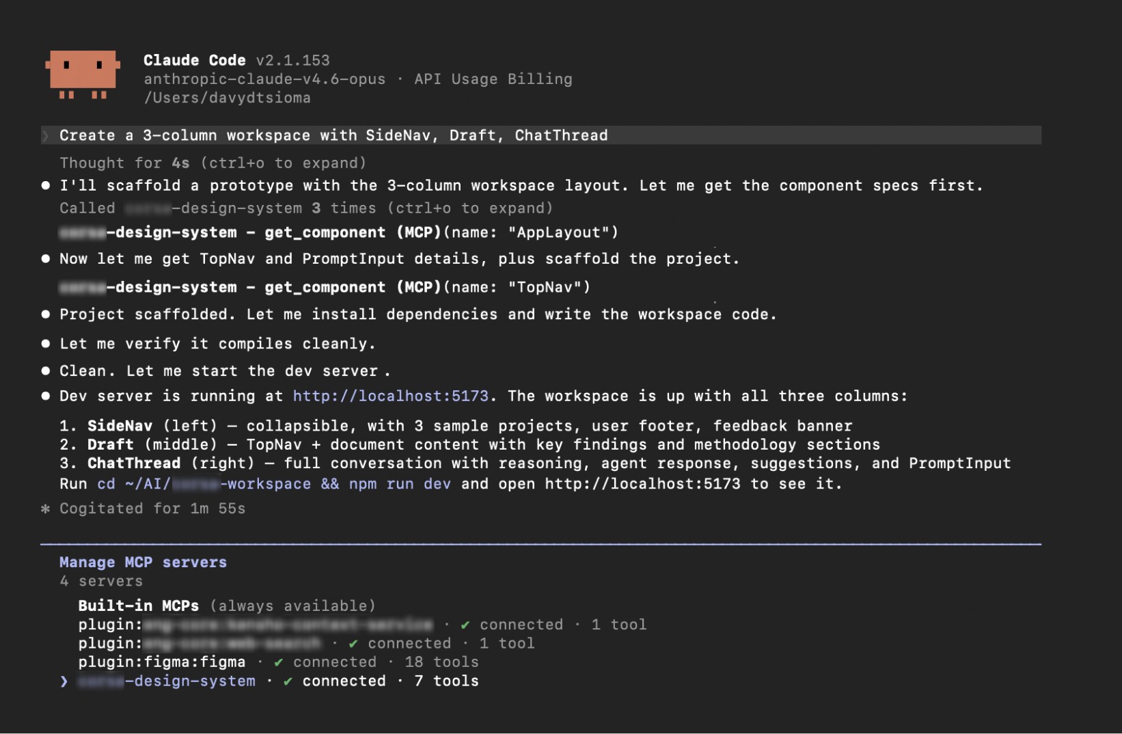
Task: Click the asterisk spinner before Cogitated
Action: [46, 509]
